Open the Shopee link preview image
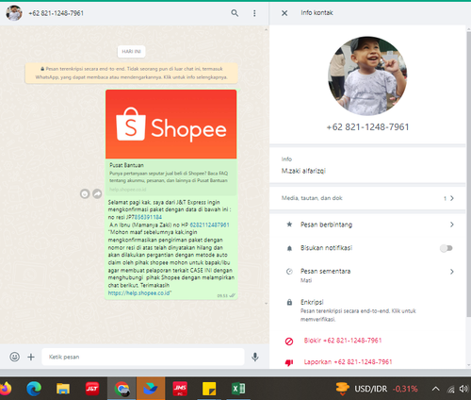Screen dimensions: 471x400 [x=171, y=125]
